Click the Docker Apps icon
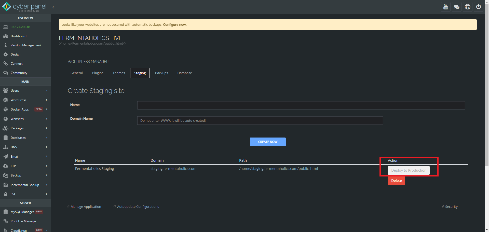Viewport: 489px width, 232px height. (6, 109)
